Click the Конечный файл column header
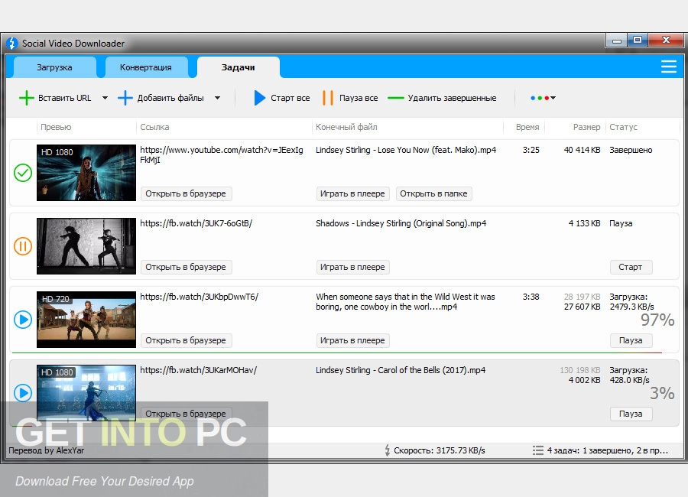688x497 pixels. point(346,127)
